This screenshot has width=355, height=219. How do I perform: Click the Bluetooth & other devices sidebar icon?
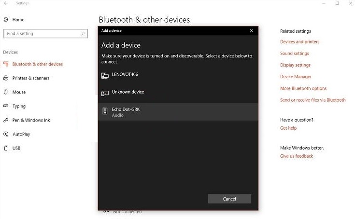6,64
